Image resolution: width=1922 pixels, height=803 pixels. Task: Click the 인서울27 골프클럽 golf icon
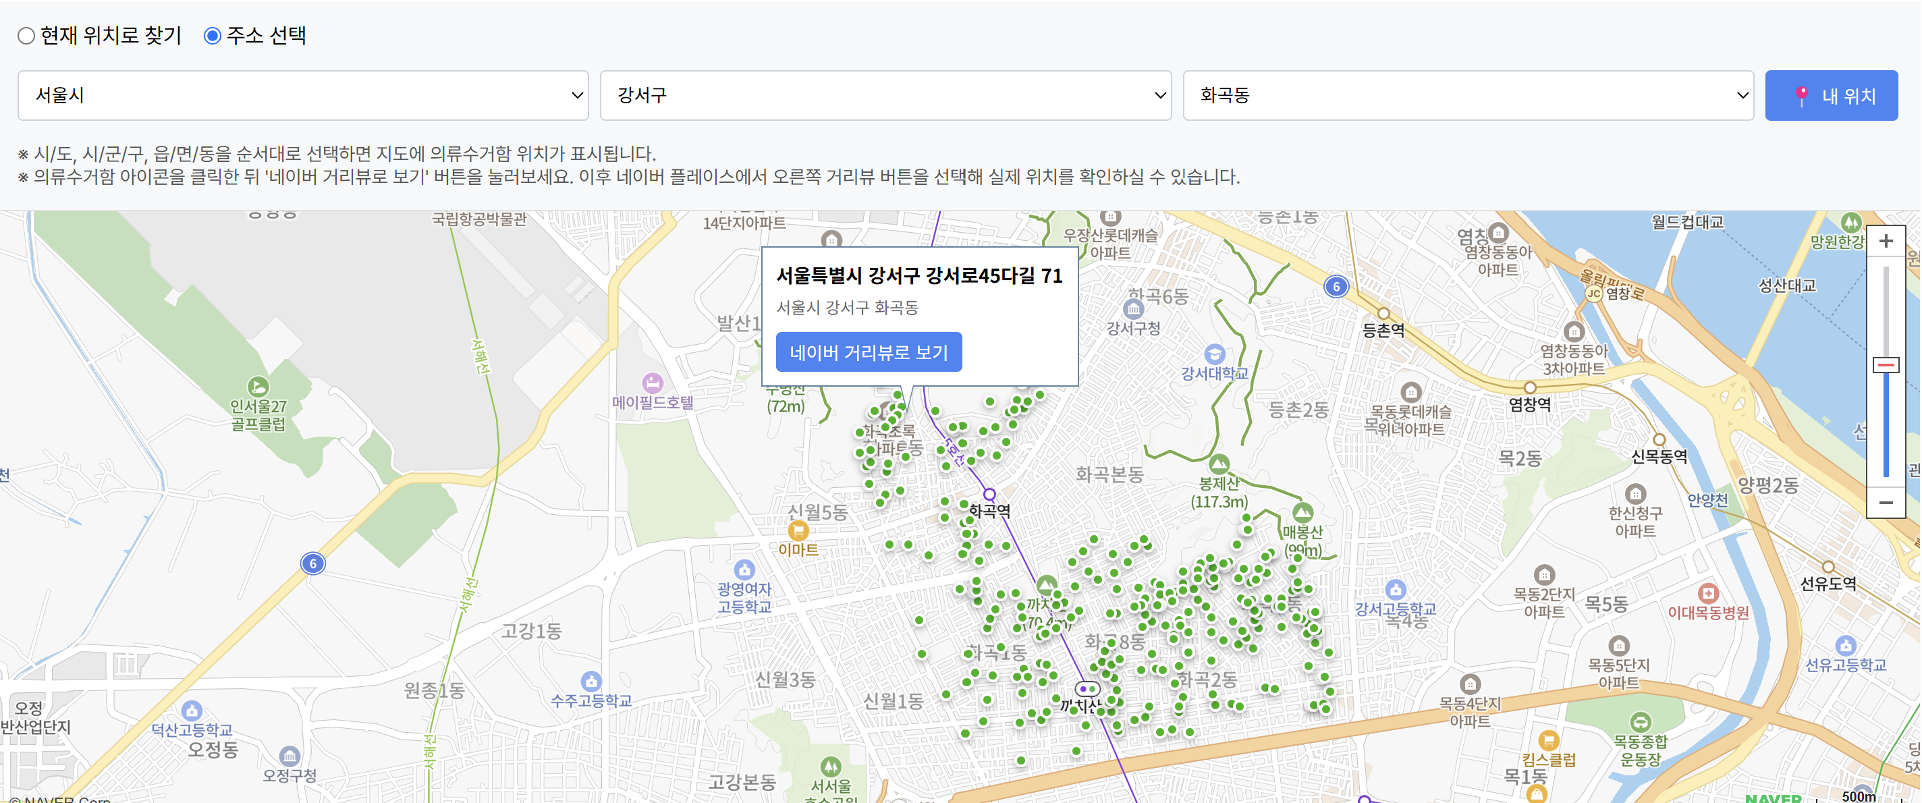[x=258, y=387]
